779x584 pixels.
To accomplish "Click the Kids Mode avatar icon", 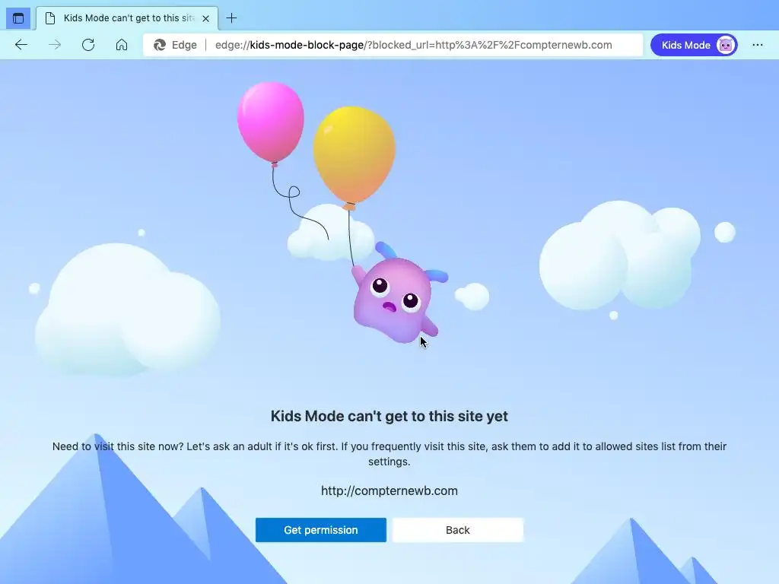I will (x=725, y=45).
